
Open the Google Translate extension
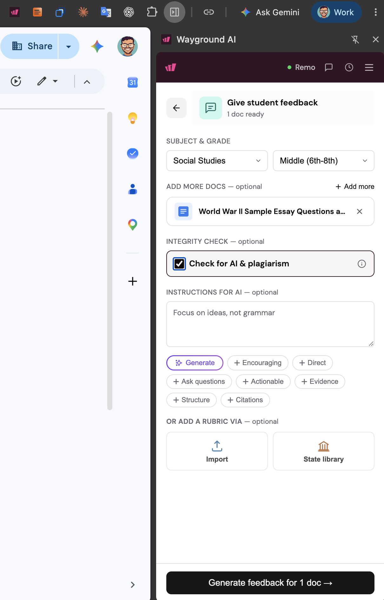pyautogui.click(x=106, y=12)
